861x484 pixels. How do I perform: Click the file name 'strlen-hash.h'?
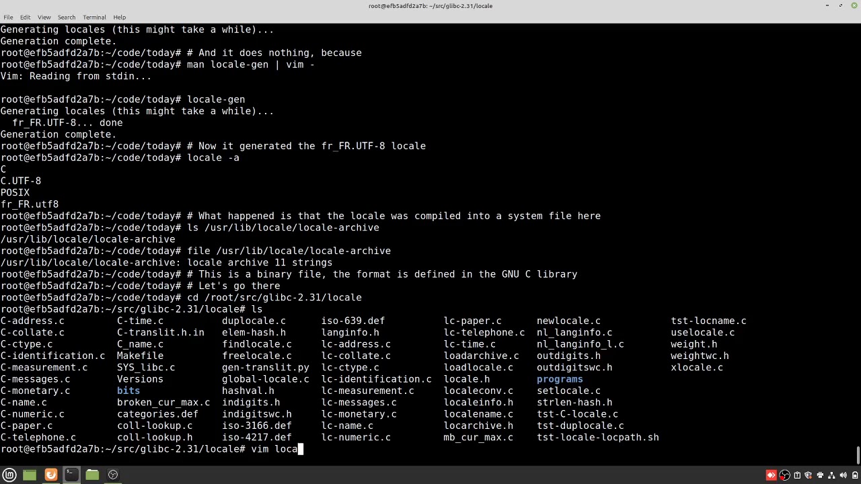click(x=574, y=402)
